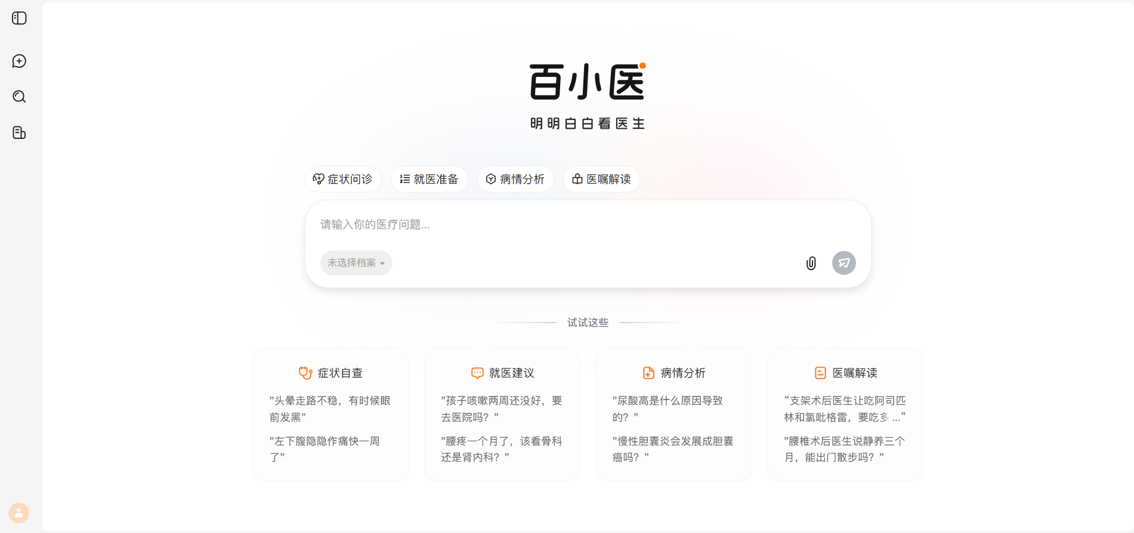Toggle the sidebar panel icon
The image size is (1134, 533).
(x=19, y=18)
